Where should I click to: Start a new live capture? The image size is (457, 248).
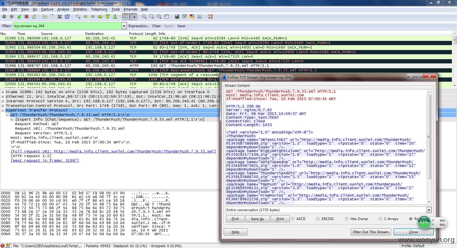[19, 17]
